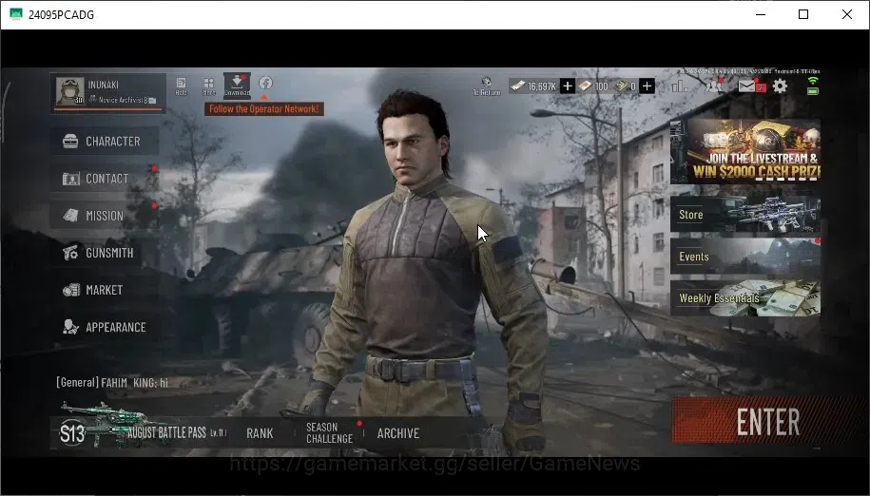
Task: Open the Help icon in top bar
Action: tap(181, 86)
